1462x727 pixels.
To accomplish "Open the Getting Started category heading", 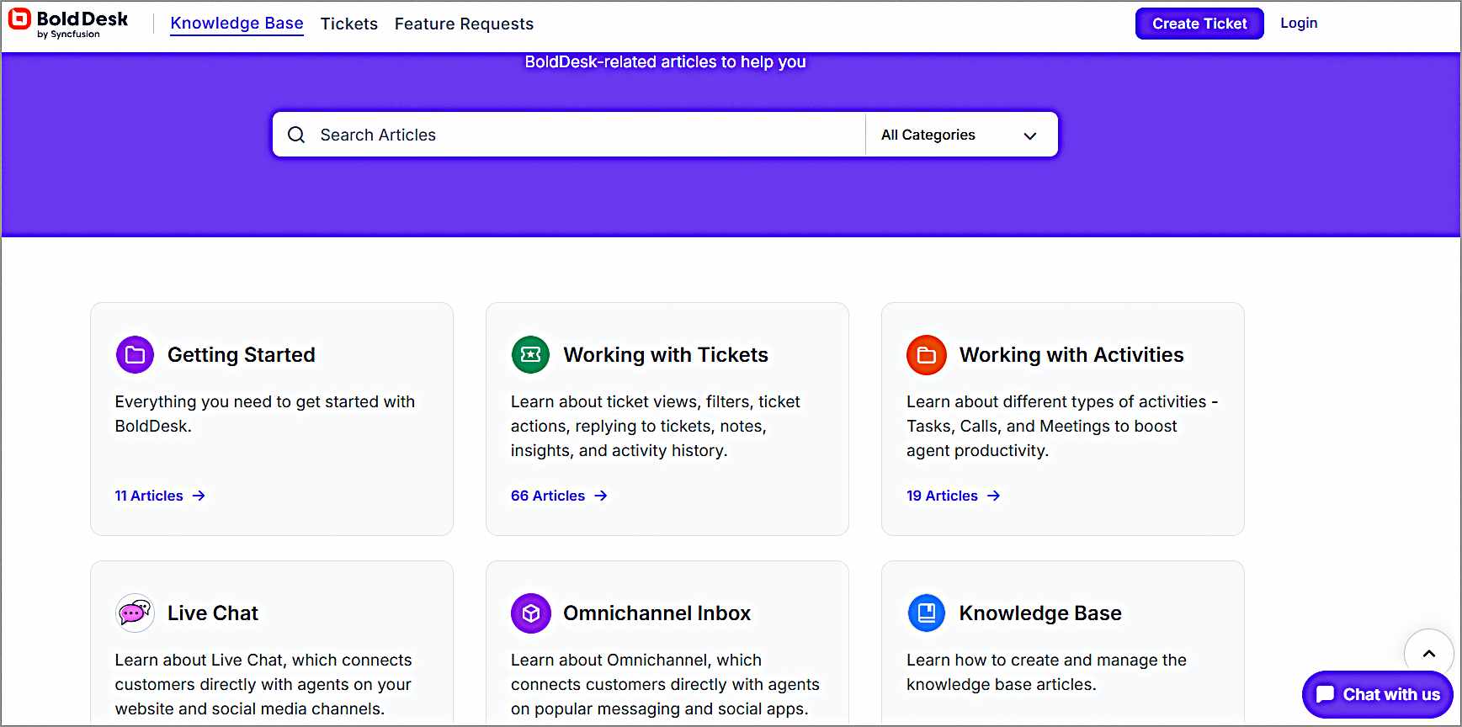I will (242, 355).
